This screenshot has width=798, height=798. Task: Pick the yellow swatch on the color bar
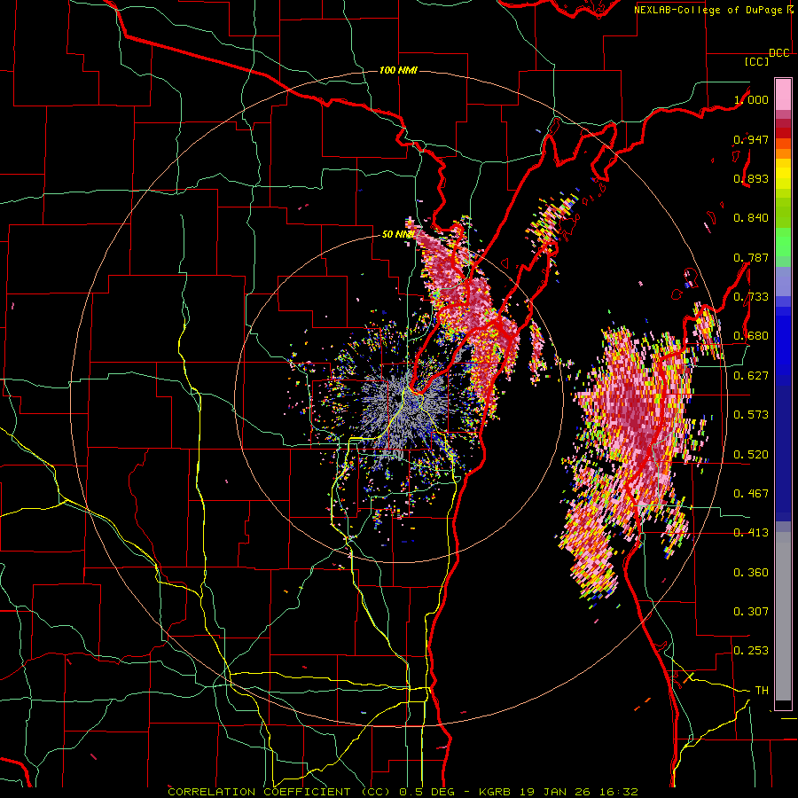point(783,175)
